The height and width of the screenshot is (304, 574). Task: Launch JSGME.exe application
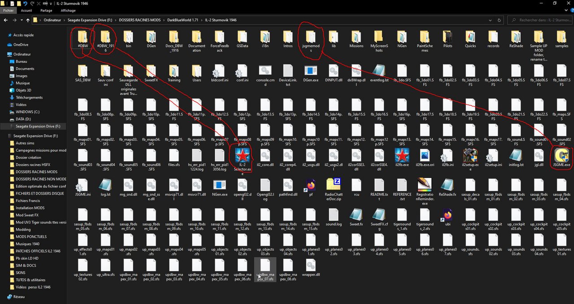coord(562,158)
